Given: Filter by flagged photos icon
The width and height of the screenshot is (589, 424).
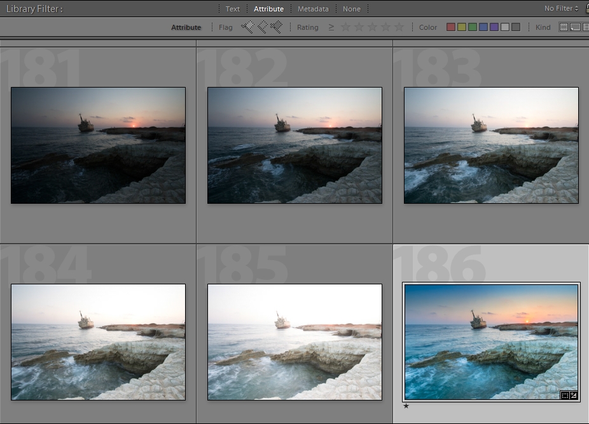Looking at the screenshot, I should pyautogui.click(x=247, y=27).
